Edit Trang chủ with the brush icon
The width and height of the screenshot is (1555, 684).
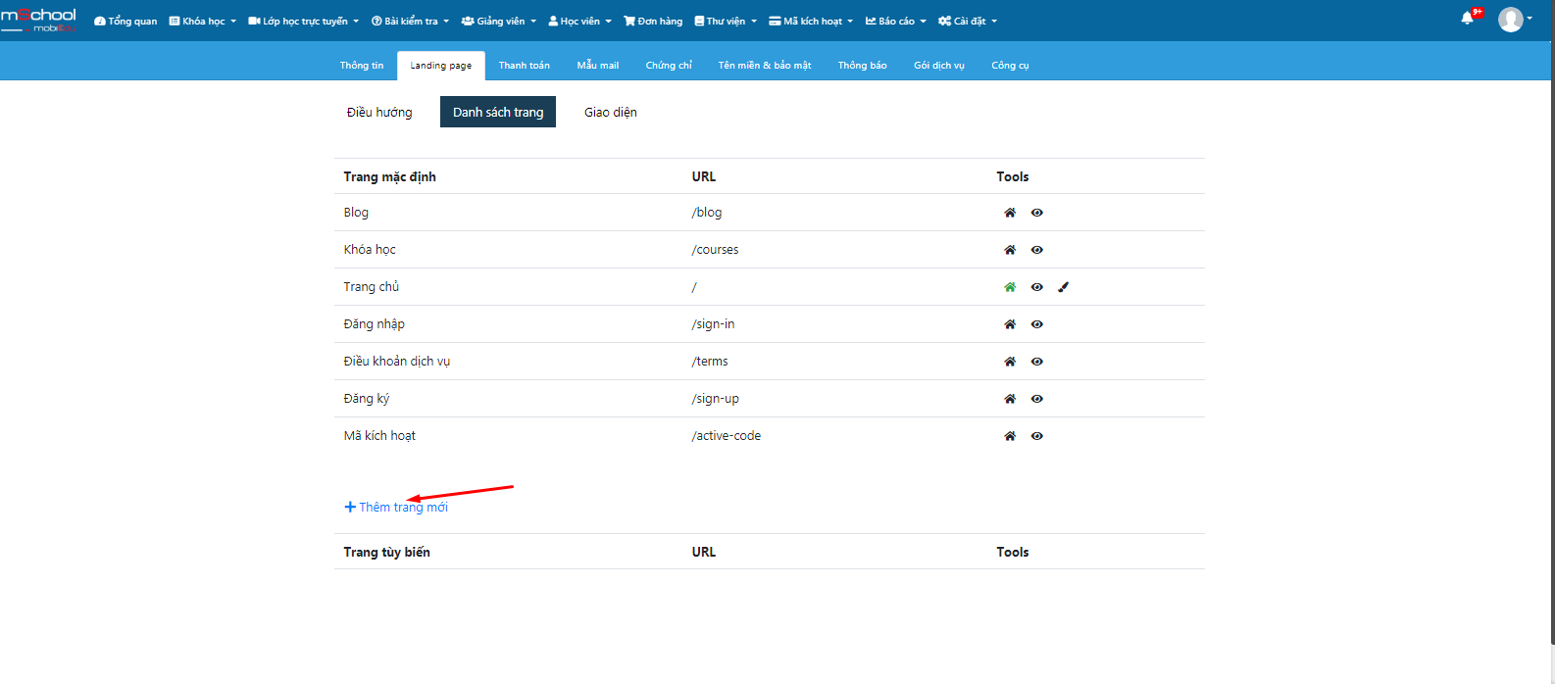[1064, 287]
